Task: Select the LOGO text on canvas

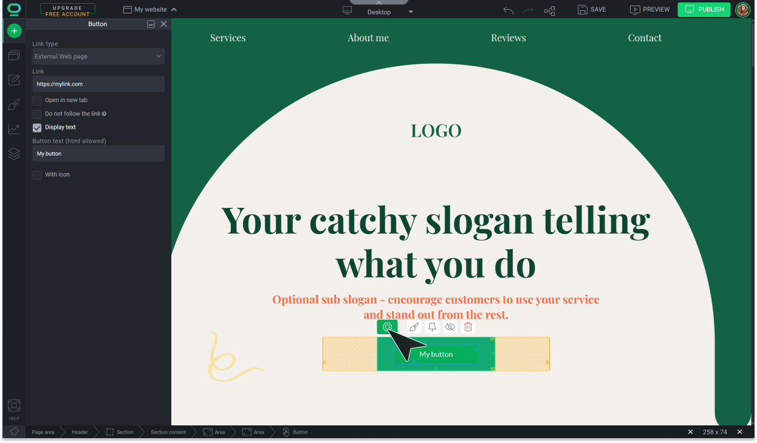Action: click(x=436, y=131)
